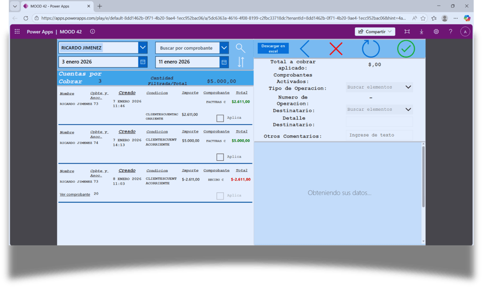Image resolution: width=483 pixels, height=289 pixels.
Task: Check Aplica for the $5.000,00 factura
Action: pyautogui.click(x=220, y=157)
